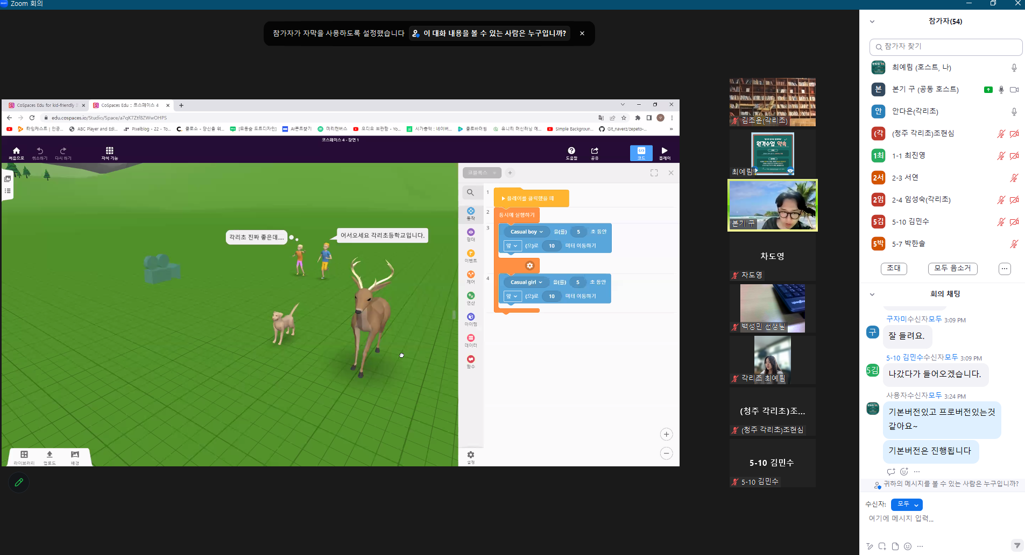Toggle the code (코드) editor button
The height and width of the screenshot is (555, 1025).
coord(641,153)
